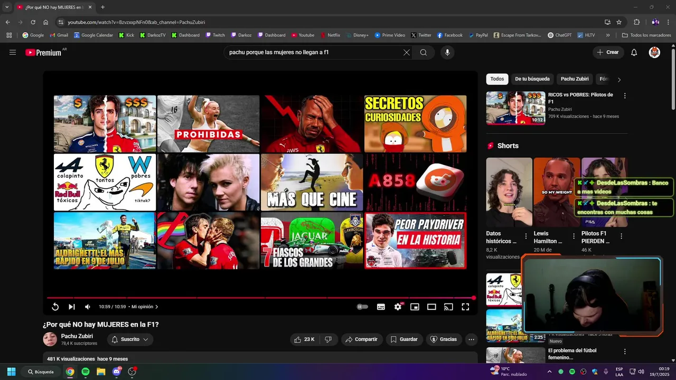Open Chrome extensions puzzle icon
This screenshot has width=676, height=380.
pyautogui.click(x=636, y=22)
